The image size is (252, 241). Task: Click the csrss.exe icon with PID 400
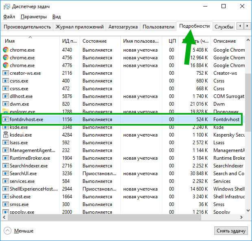point(6,81)
